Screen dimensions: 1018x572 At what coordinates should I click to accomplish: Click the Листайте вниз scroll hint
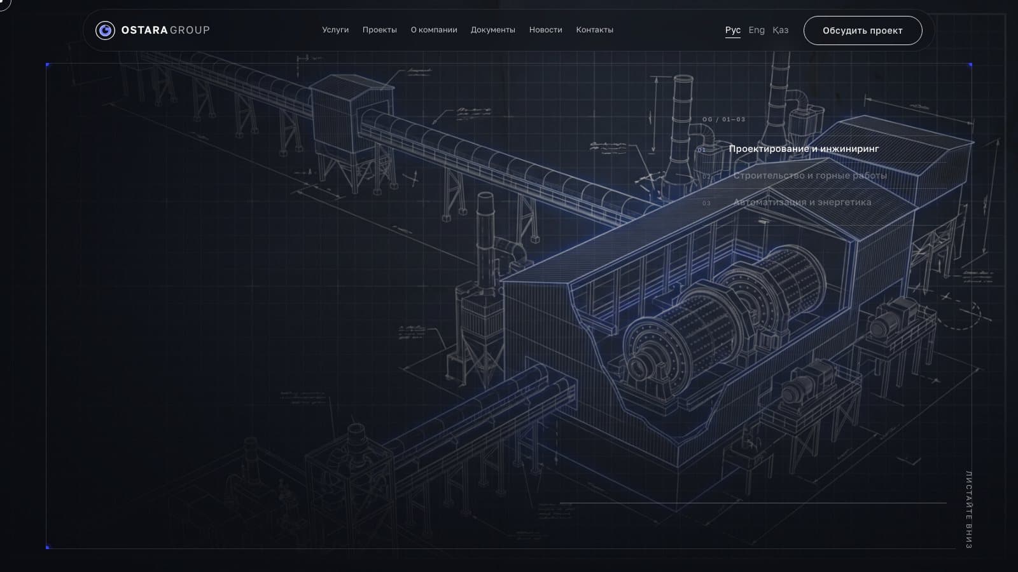[x=969, y=510]
